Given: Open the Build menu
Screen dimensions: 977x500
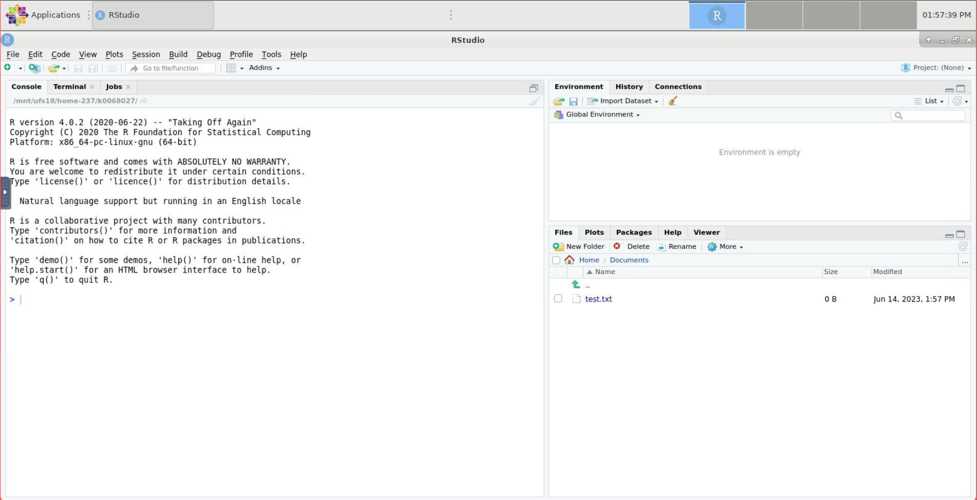Looking at the screenshot, I should point(178,54).
